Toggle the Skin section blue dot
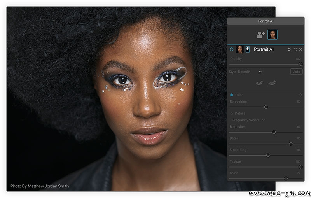Viewport: 311px width, 198px height. point(231,95)
